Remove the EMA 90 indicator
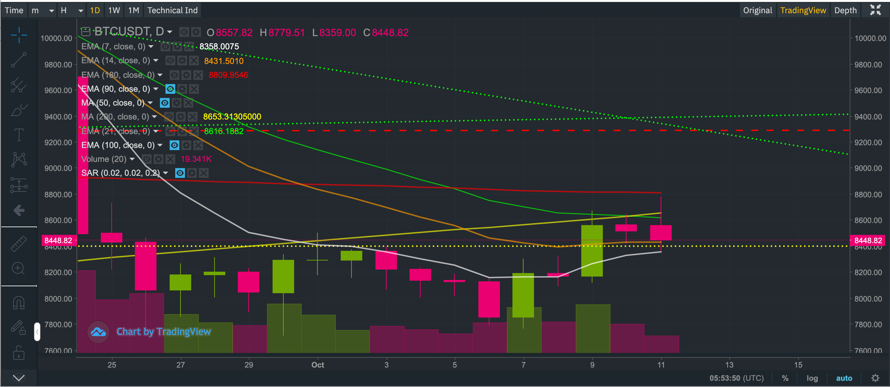890x387 pixels. (194, 89)
